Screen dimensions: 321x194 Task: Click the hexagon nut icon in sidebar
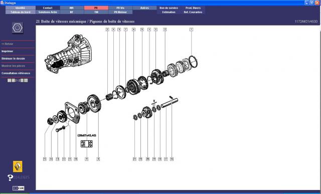[18, 28]
